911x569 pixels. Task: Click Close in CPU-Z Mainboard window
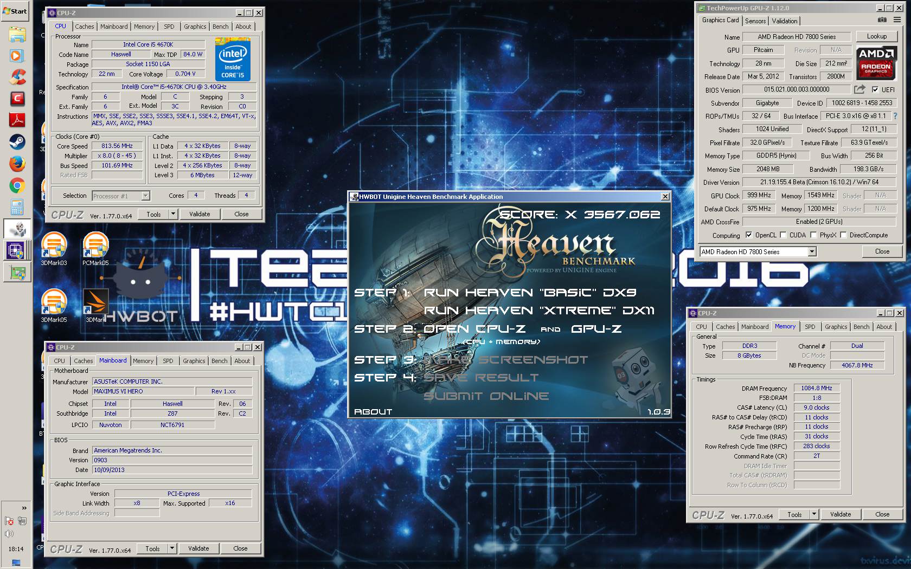pos(240,548)
